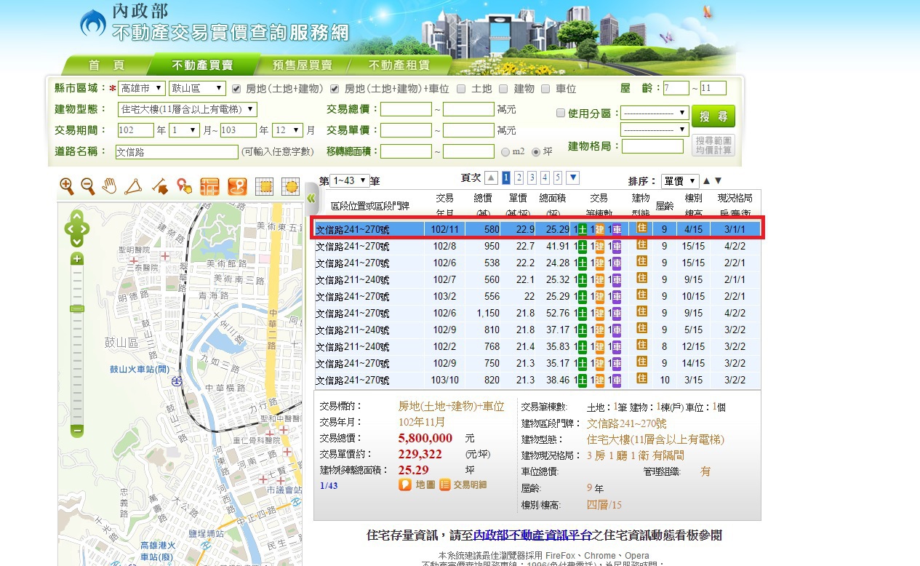Click the rectangle area selection icon
The height and width of the screenshot is (566, 920).
tap(265, 186)
